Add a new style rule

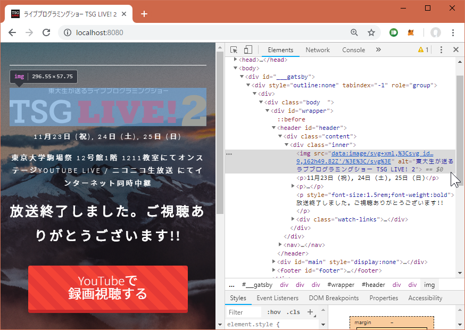point(310,312)
